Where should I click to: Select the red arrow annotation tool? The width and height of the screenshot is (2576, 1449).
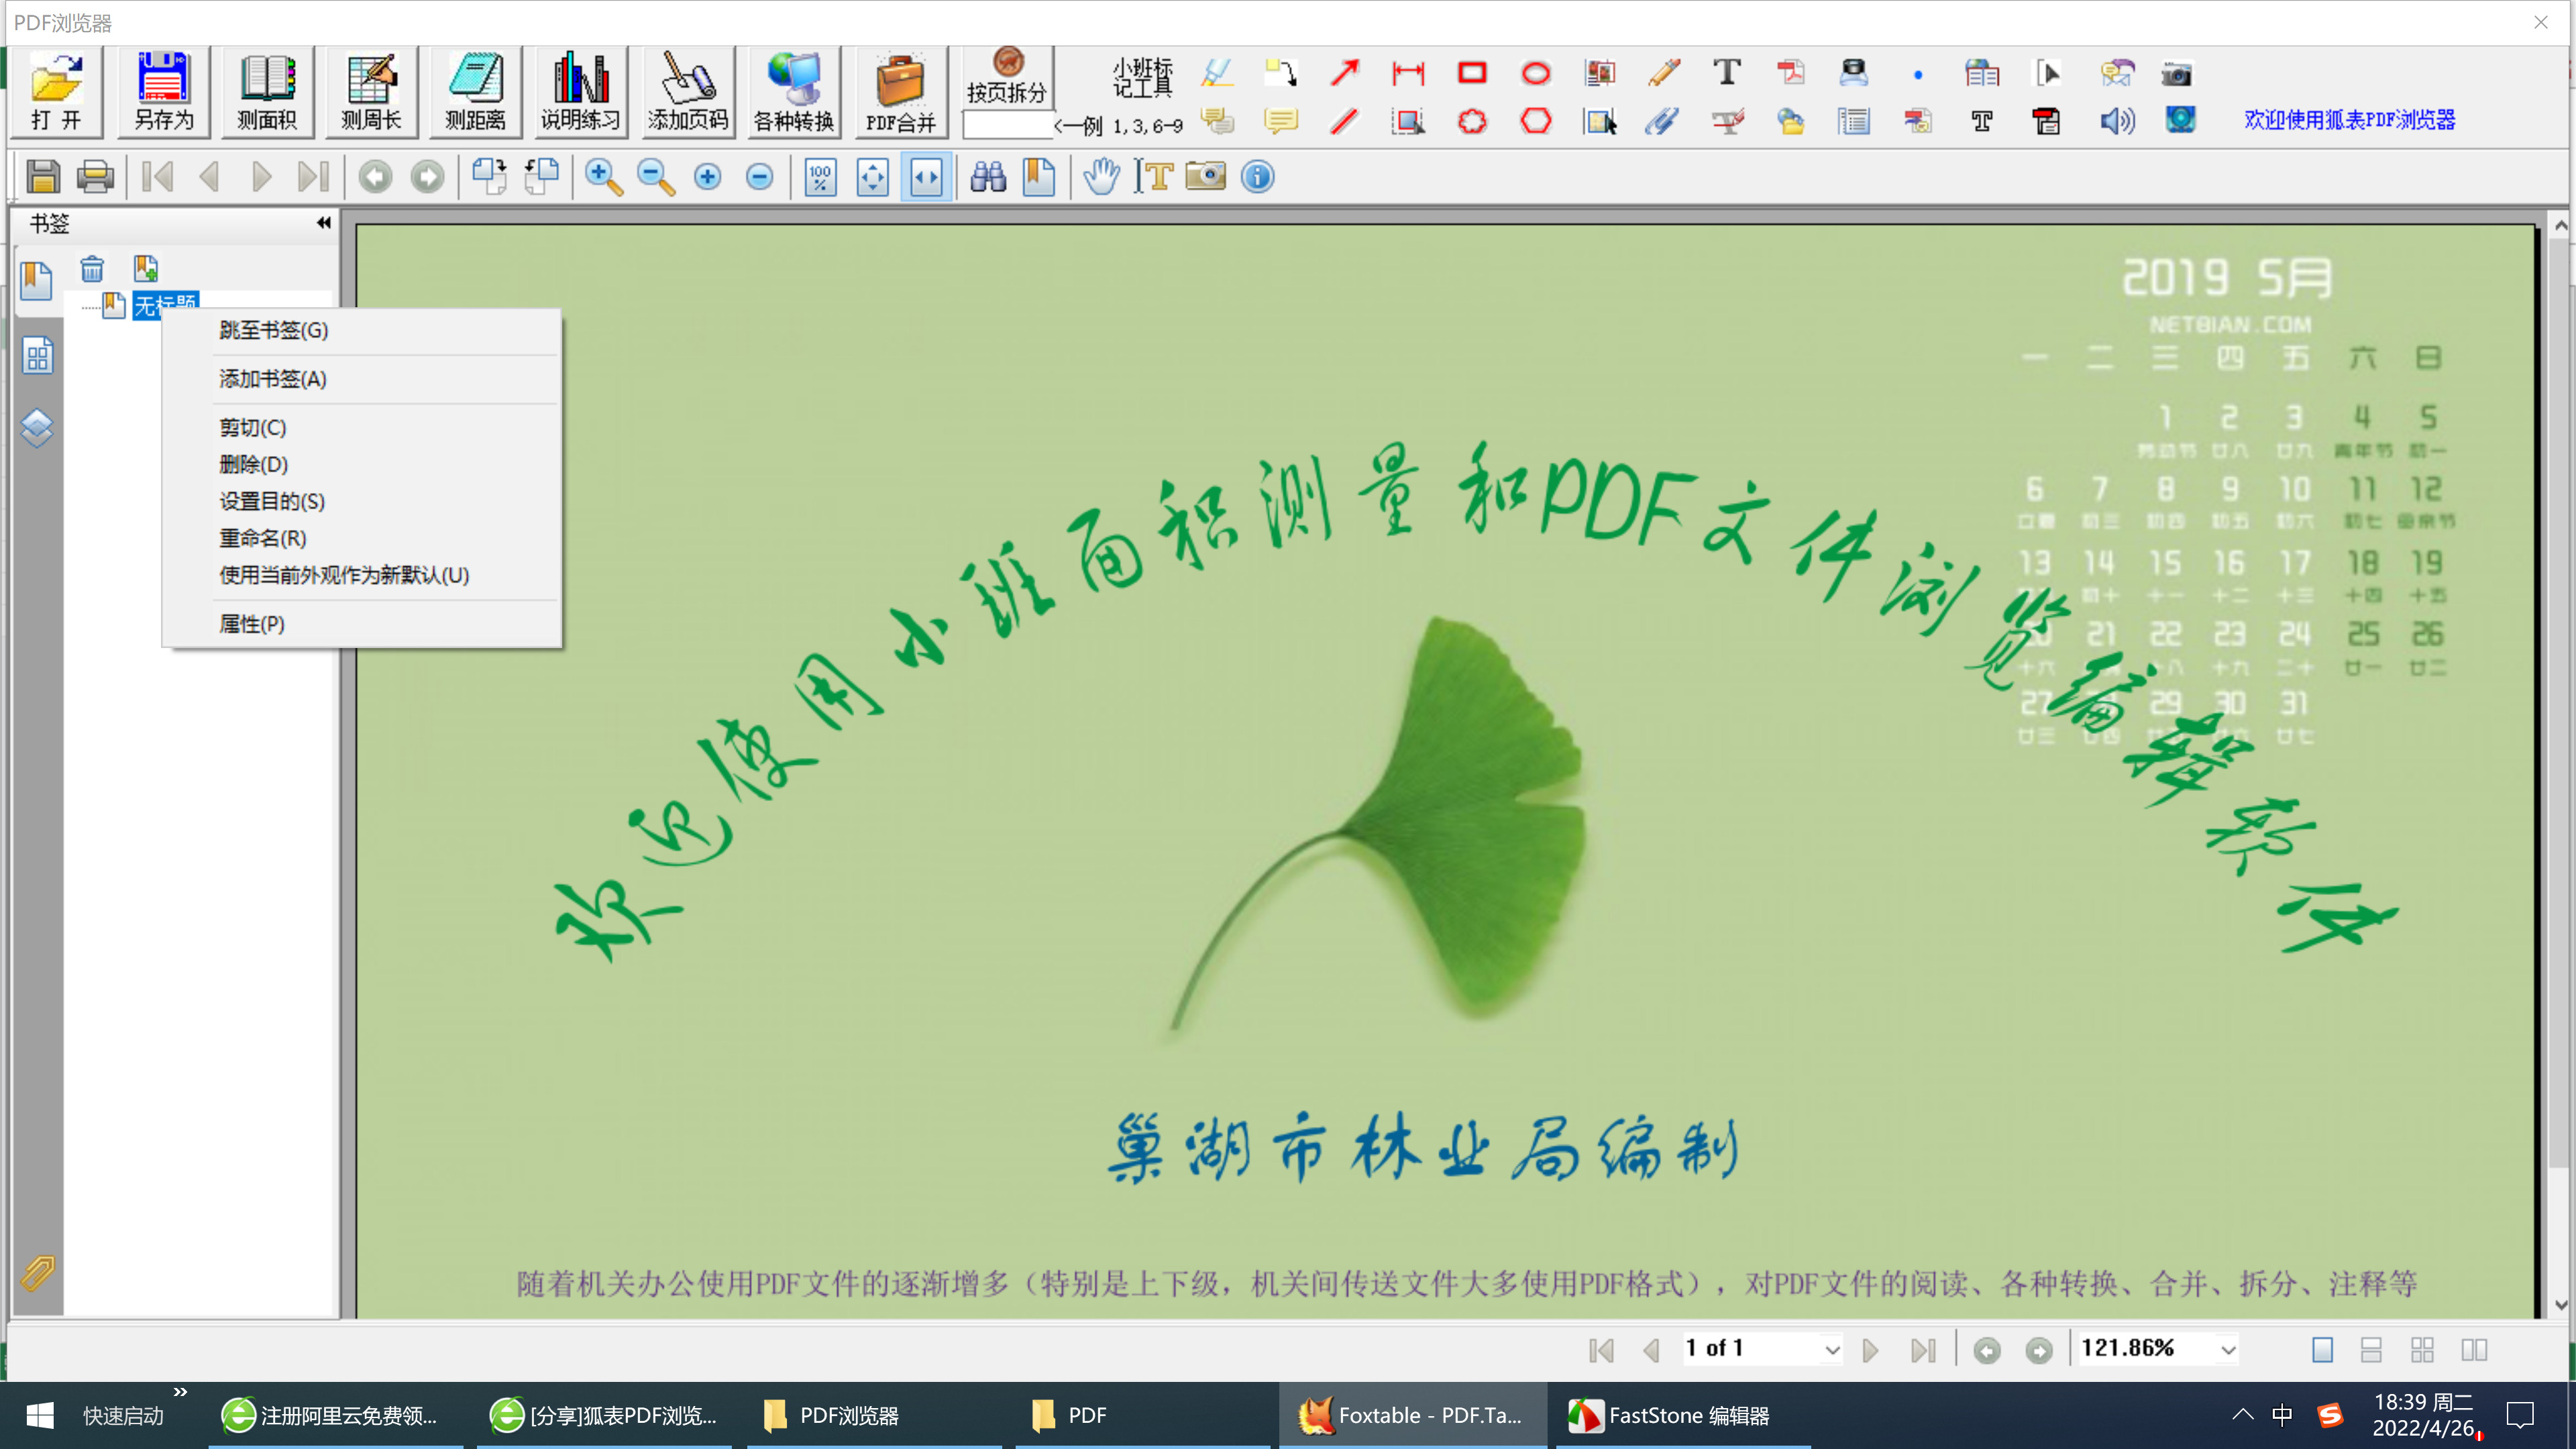[1344, 72]
